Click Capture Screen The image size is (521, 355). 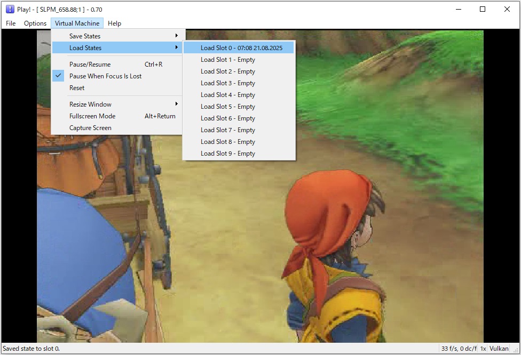tap(117, 128)
